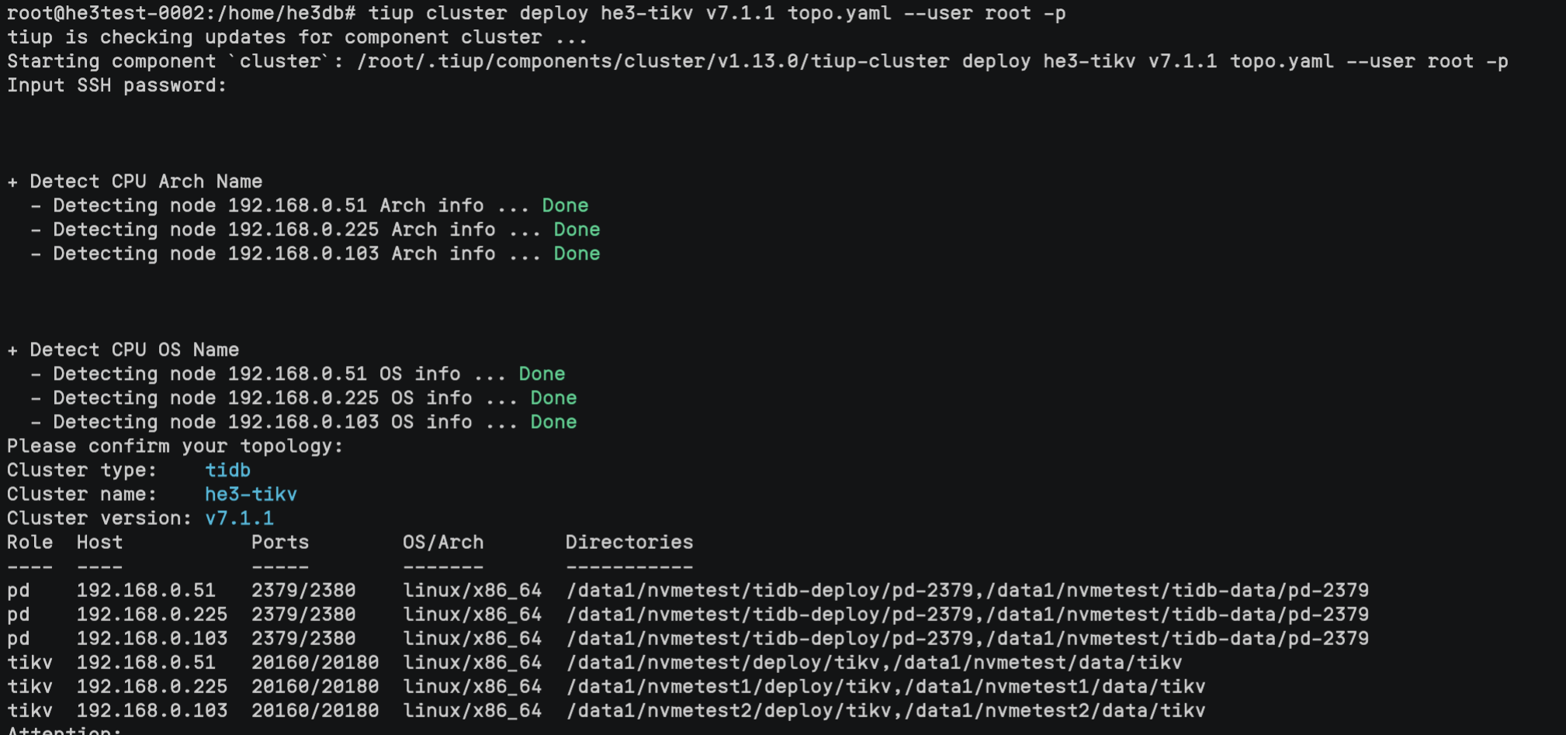Click green Done for 192.168.0.51 Arch info
1566x735 pixels.
click(565, 205)
